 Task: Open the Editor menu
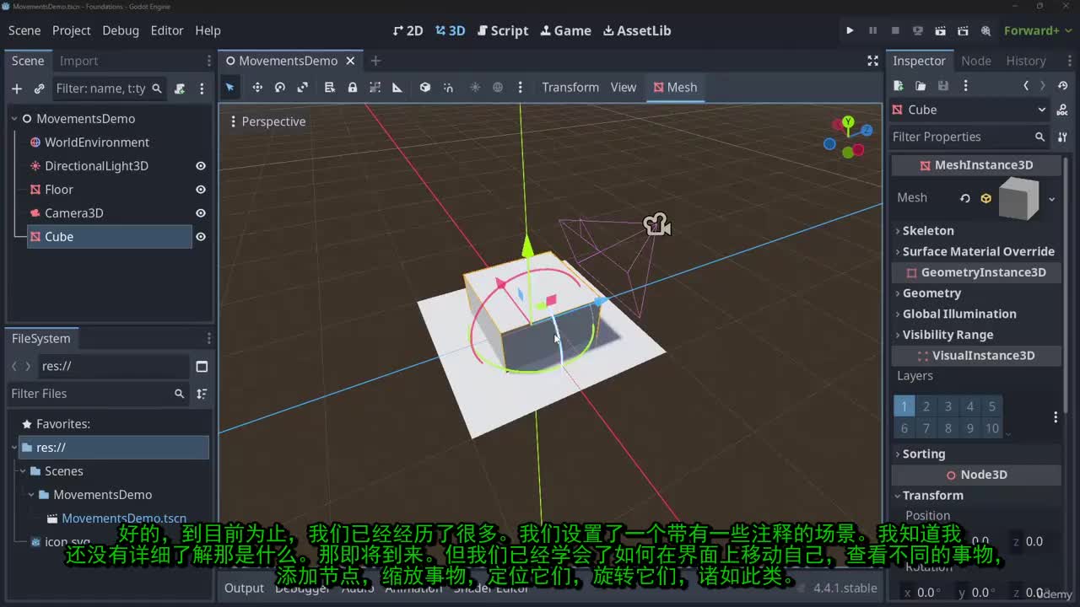[167, 30]
